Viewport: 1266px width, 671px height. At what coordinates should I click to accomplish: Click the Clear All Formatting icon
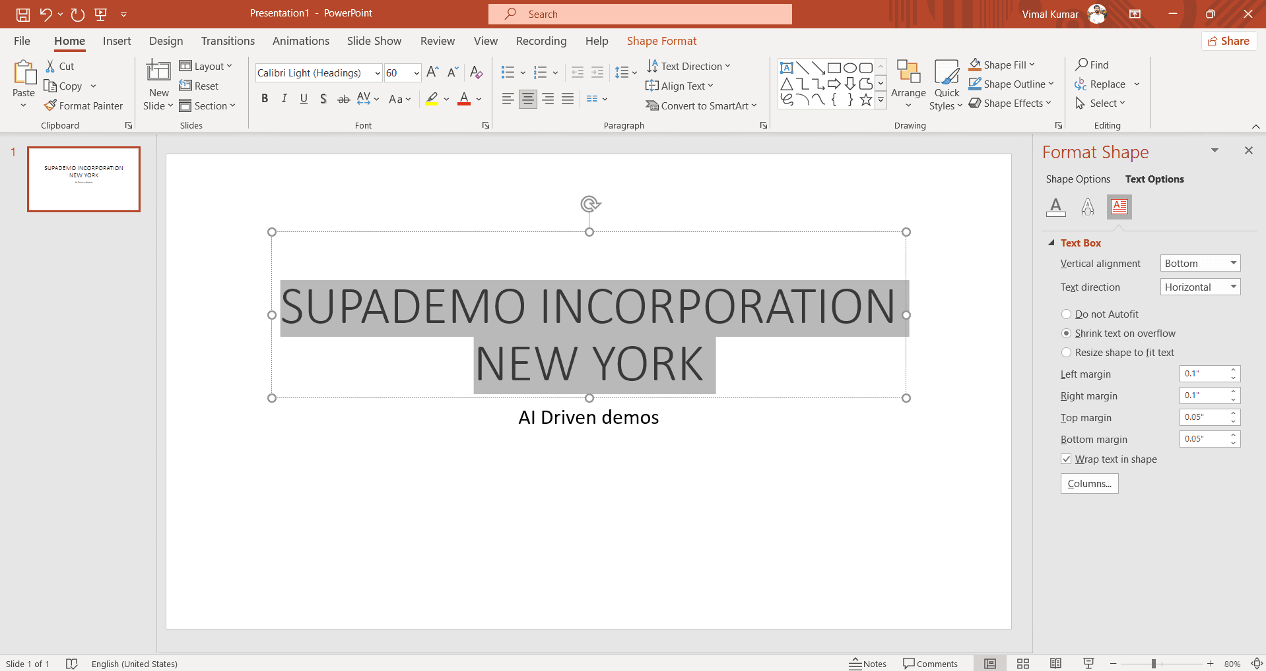[x=476, y=73]
